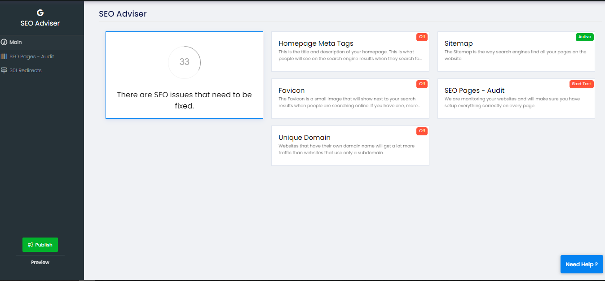Open the Need Help ? chat button
Screen dimensions: 605x281
click(x=582, y=264)
